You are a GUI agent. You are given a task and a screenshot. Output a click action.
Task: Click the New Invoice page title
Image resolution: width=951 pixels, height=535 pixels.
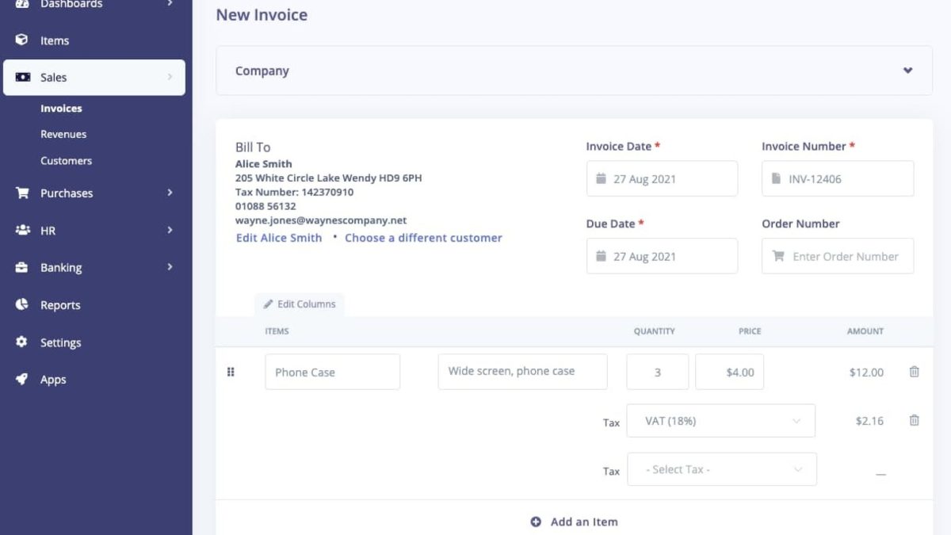(x=262, y=15)
